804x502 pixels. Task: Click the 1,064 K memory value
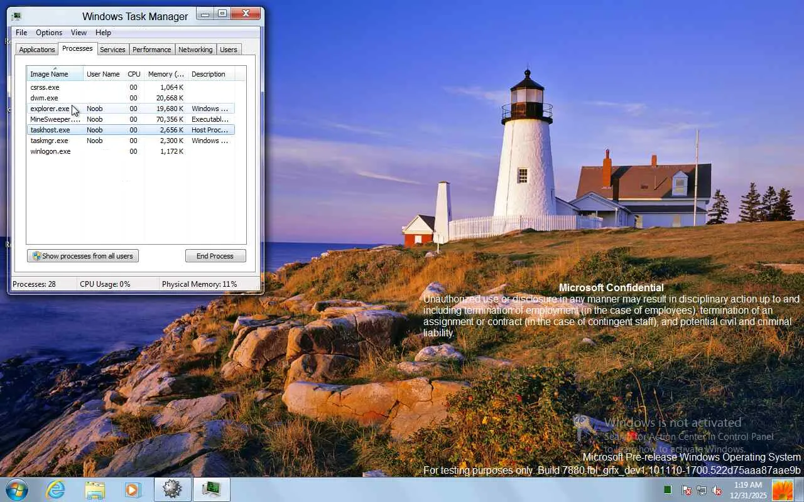point(171,87)
